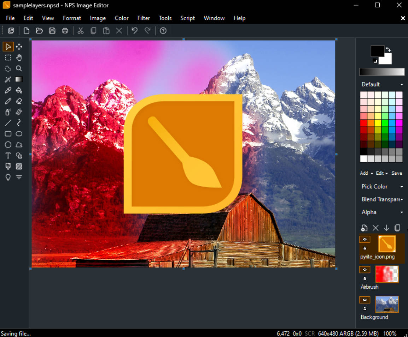Choose the rectangular marquee selection tool
This screenshot has width=408, height=337.
click(x=8, y=58)
